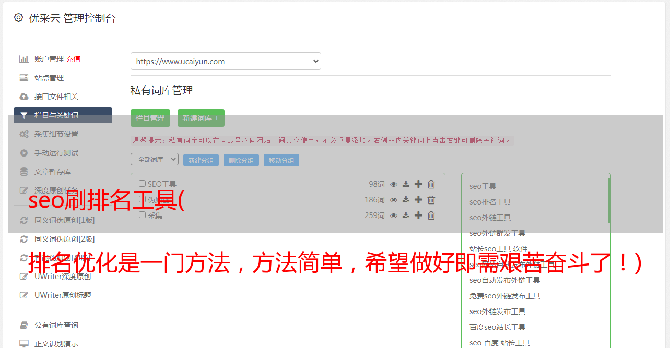670x348 pixels.
Task: Click the 新建词库 + button
Action: tap(201, 118)
